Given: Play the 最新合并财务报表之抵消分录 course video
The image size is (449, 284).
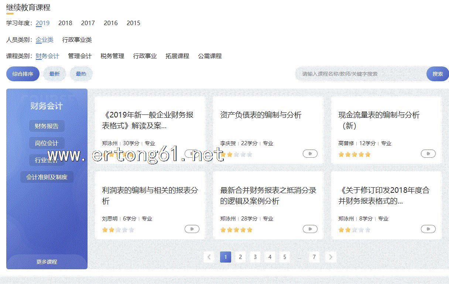Looking at the screenshot, I should pos(310,229).
